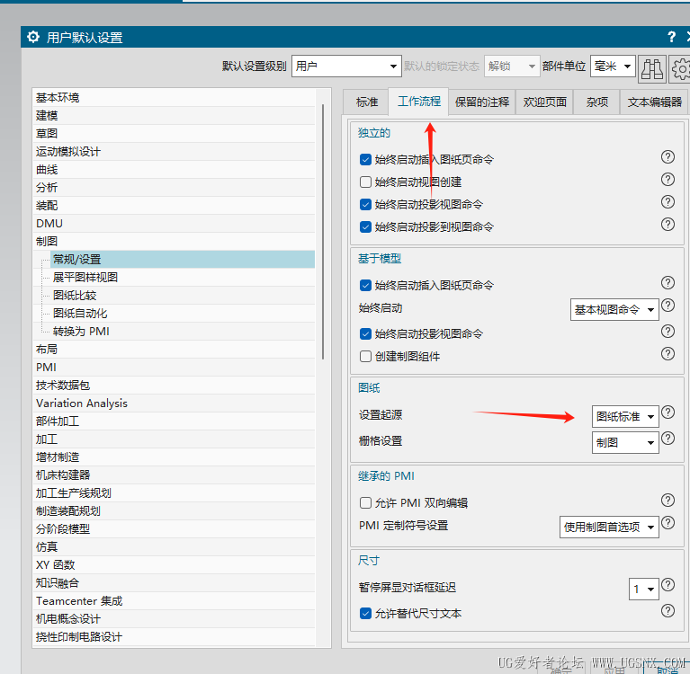Select 图纸自动化 in the tree
Viewport: 690px width, 674px height.
coord(80,314)
